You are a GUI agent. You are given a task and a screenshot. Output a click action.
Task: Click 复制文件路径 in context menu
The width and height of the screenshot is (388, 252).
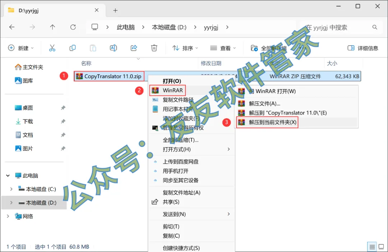coord(192,100)
